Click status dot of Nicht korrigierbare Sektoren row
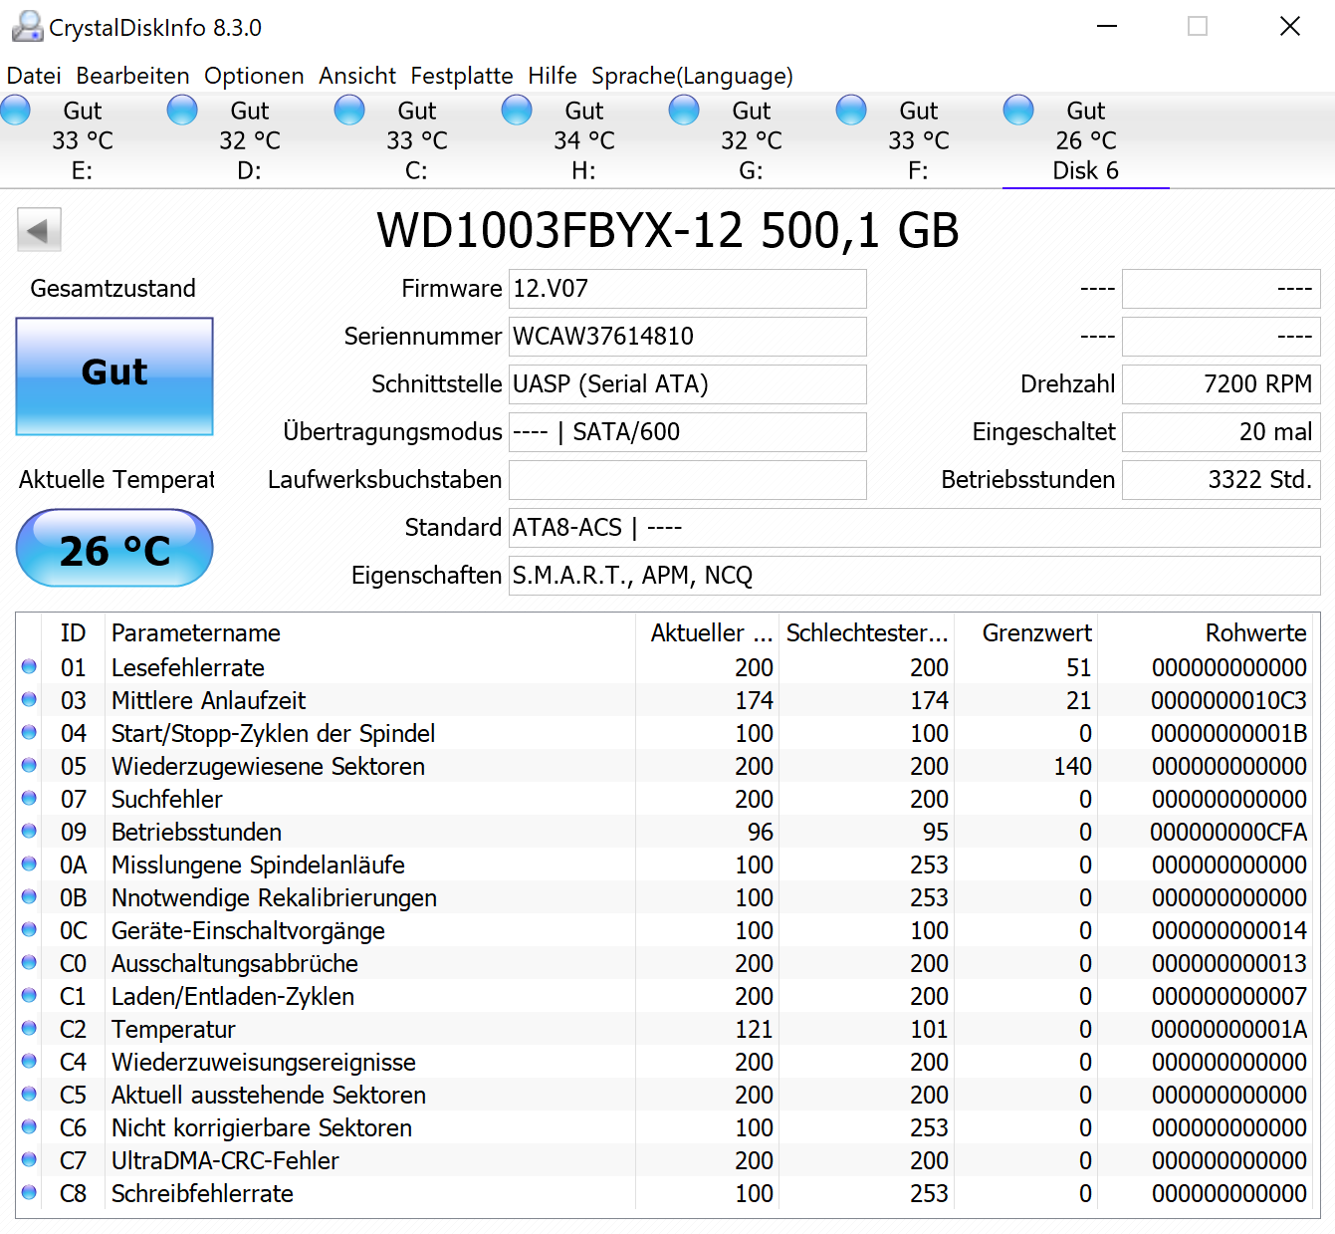1335x1234 pixels. tap(29, 1126)
